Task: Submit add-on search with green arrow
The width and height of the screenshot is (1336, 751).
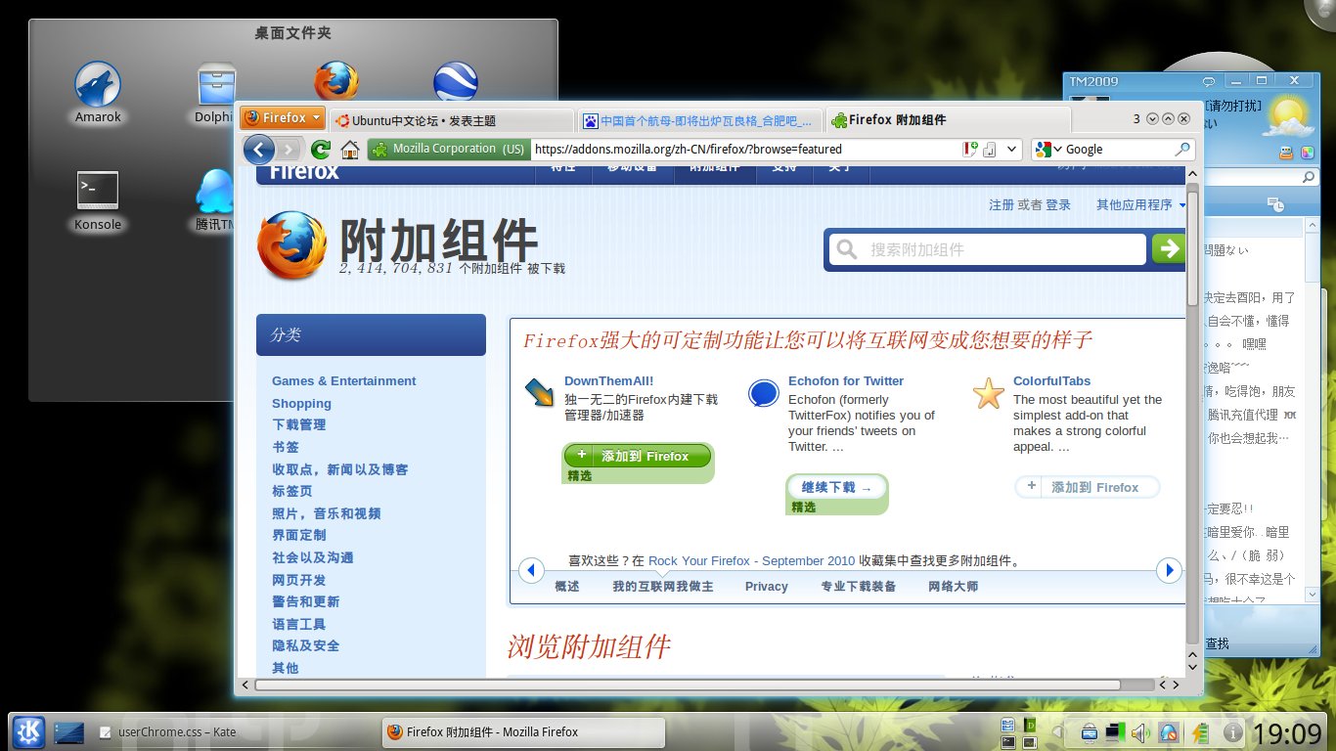Action: coord(1168,249)
